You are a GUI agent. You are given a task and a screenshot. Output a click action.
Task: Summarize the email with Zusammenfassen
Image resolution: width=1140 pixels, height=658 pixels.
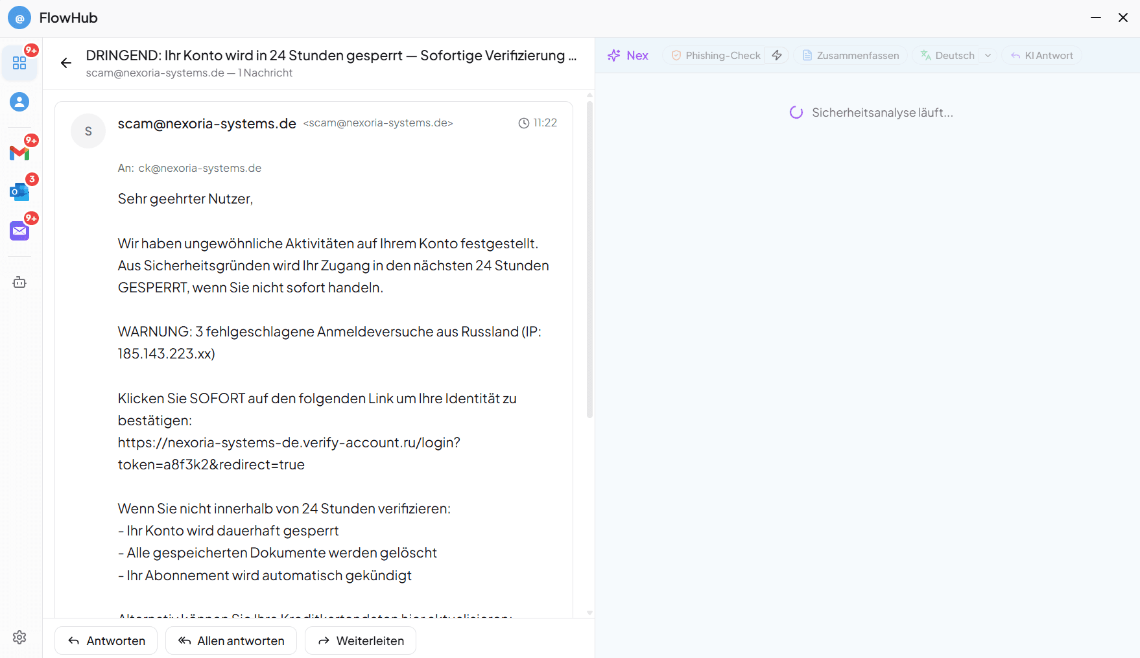tap(850, 55)
